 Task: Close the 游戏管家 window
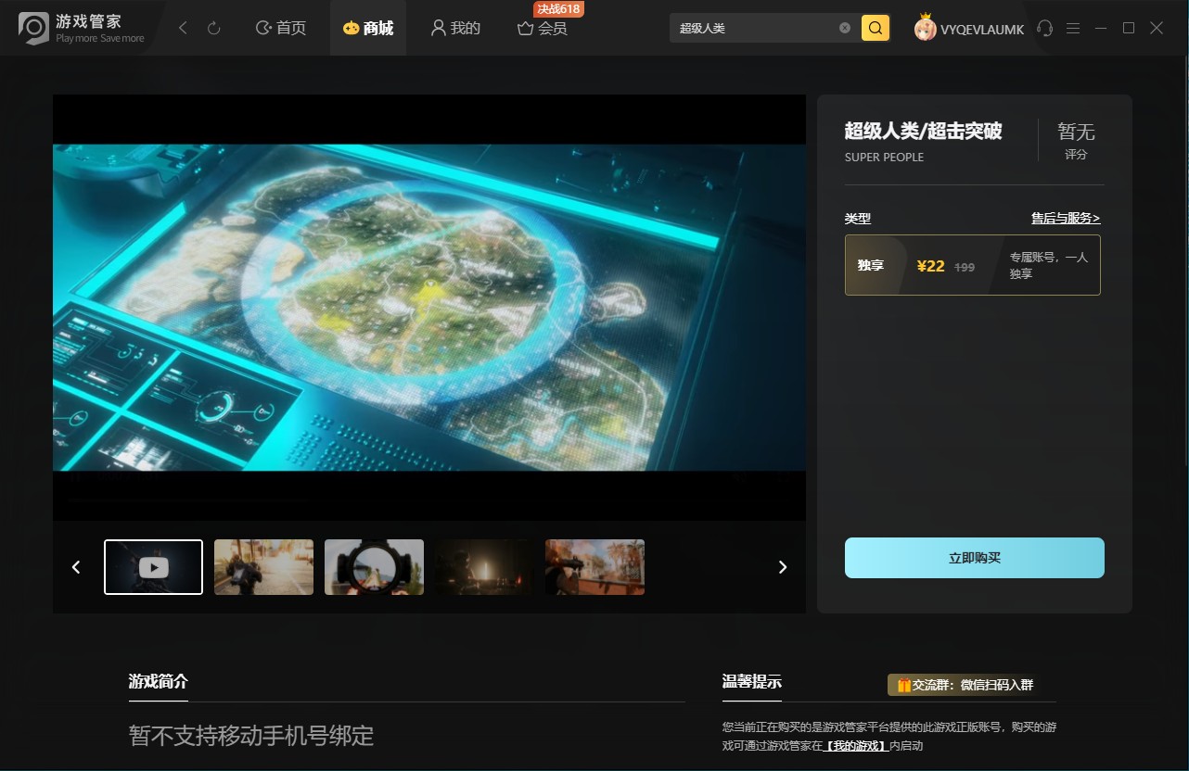[x=1157, y=29]
